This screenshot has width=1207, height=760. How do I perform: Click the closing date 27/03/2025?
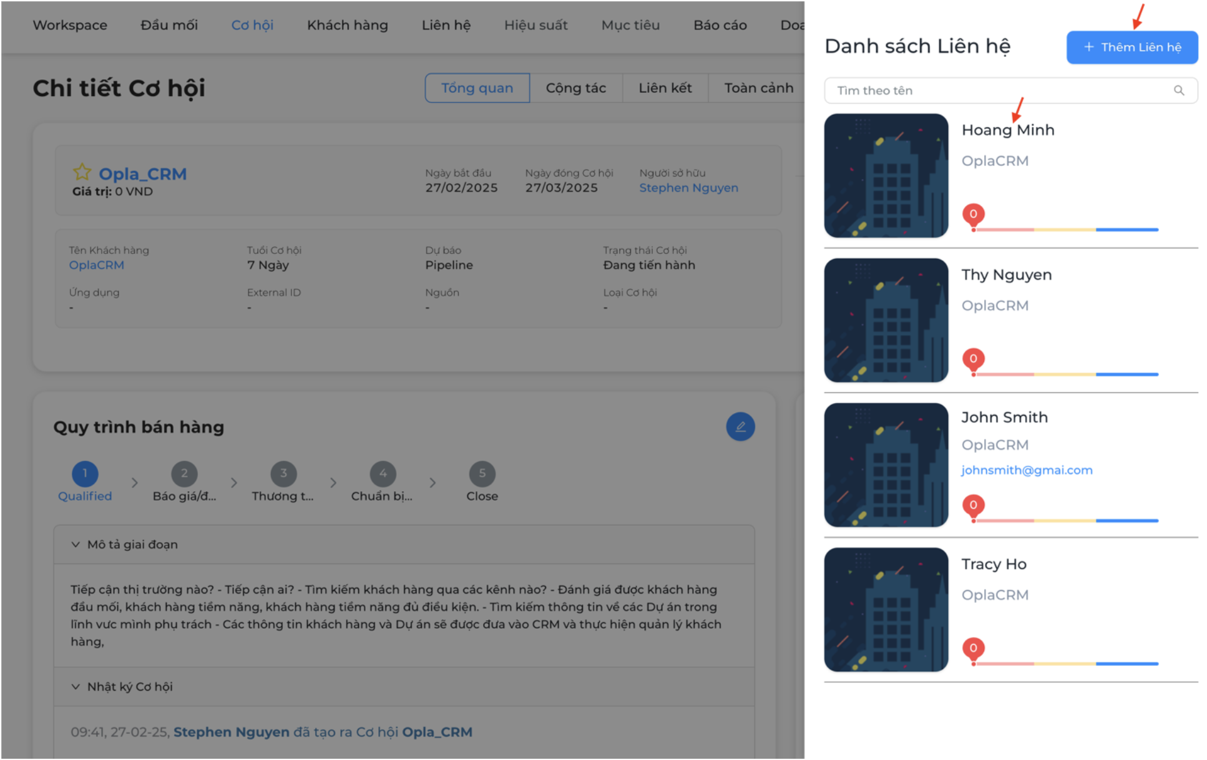(x=561, y=188)
